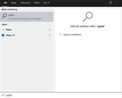Image resolution: width=122 pixels, height=98 pixels.
Task: Switch to the Webb tab
Action: [x=37, y=3]
